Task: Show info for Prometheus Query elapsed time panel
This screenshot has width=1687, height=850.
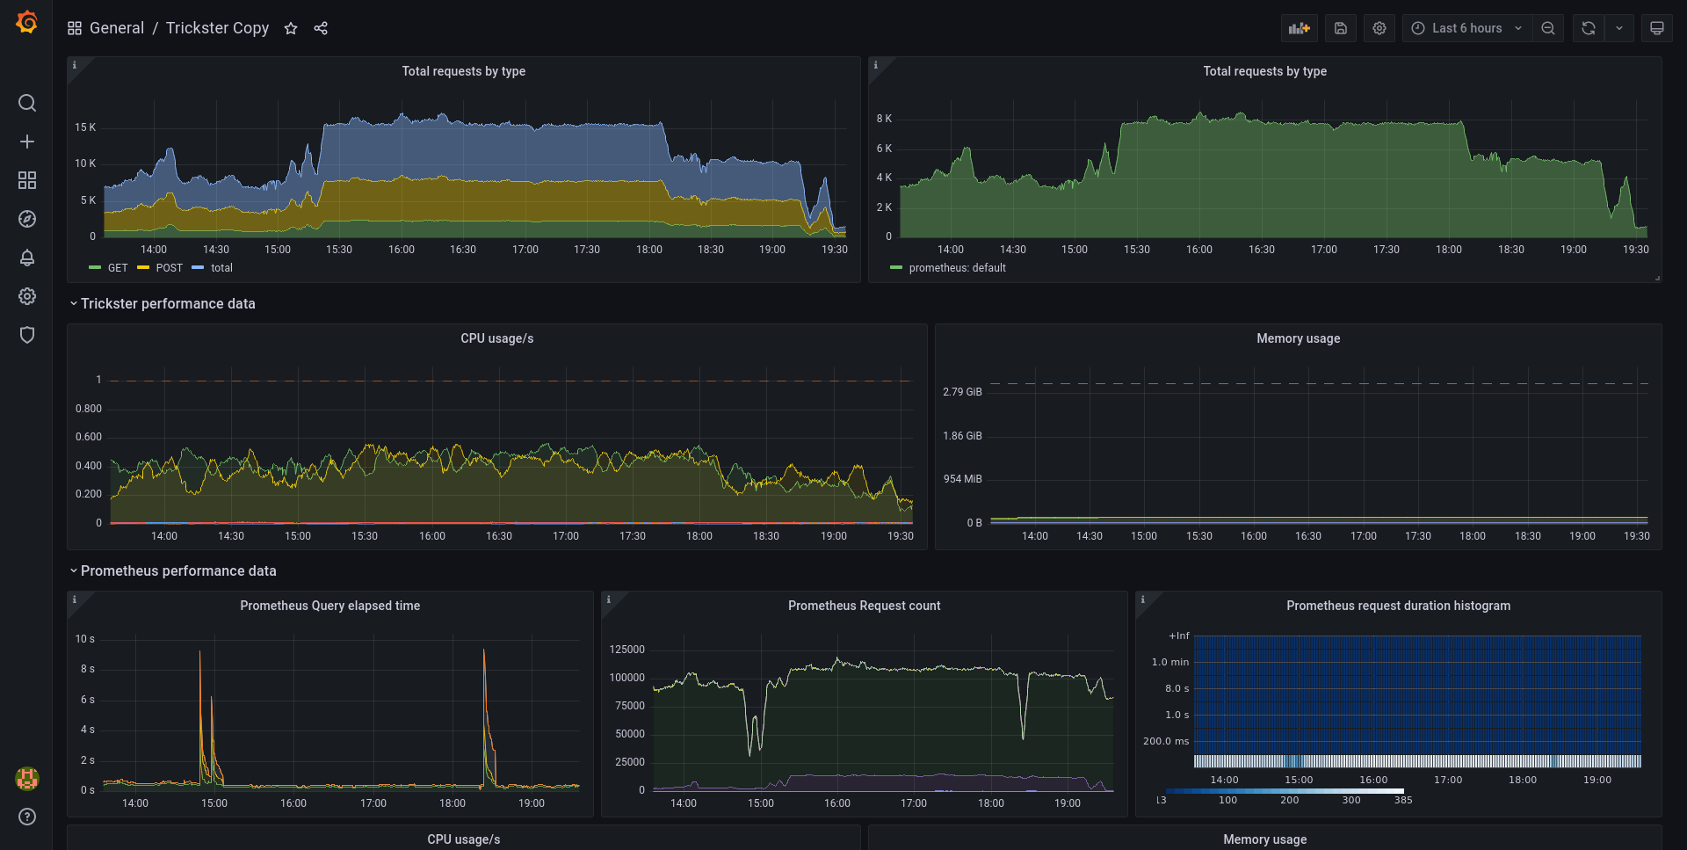Action: point(75,599)
